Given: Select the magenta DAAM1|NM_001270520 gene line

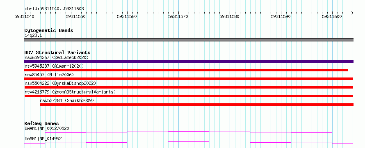Looking at the screenshot, I should [x=189, y=132].
